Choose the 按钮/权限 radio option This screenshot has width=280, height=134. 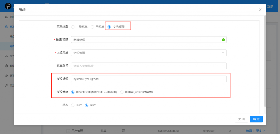pos(109,27)
